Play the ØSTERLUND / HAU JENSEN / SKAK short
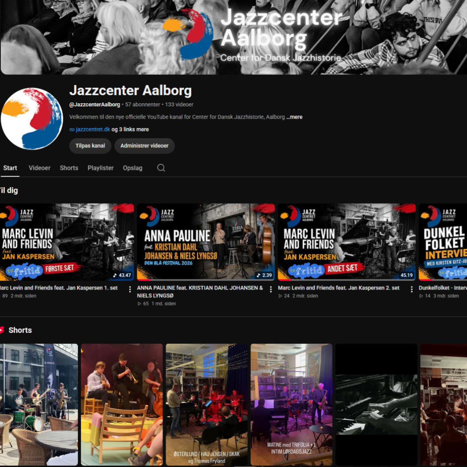467x467 pixels. (206, 405)
